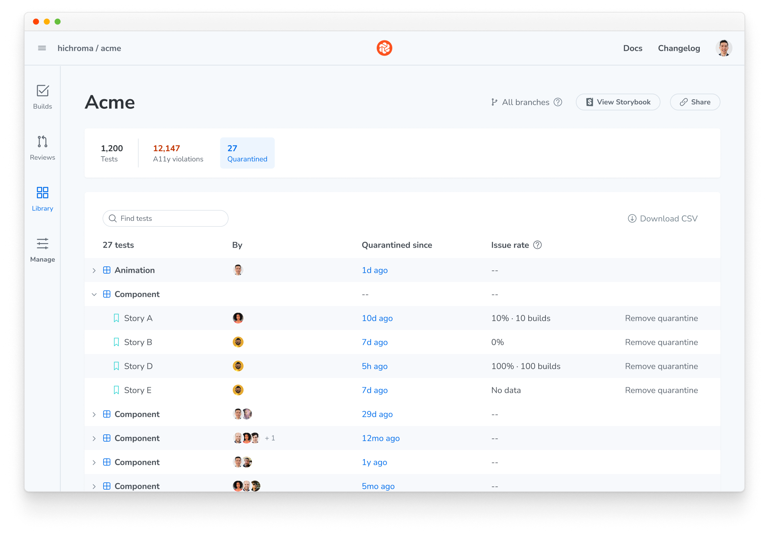Click Download CSV
This screenshot has width=769, height=534.
point(663,218)
